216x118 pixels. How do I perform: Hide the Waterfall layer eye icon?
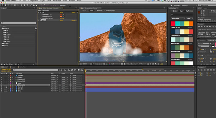(1, 81)
